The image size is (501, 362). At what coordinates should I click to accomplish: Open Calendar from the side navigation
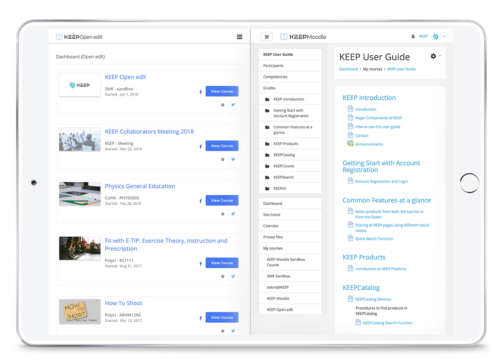[290, 226]
